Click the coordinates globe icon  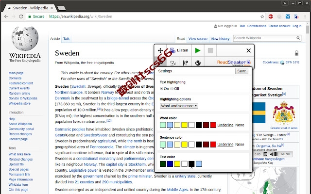pyautogui.click(x=282, y=63)
